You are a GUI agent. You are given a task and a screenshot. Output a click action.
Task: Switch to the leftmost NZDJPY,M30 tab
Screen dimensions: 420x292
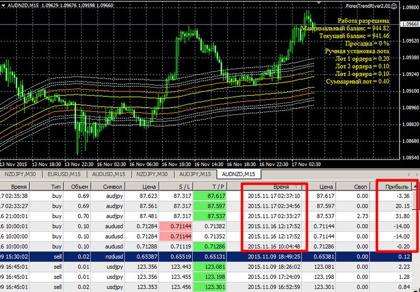coord(20,174)
